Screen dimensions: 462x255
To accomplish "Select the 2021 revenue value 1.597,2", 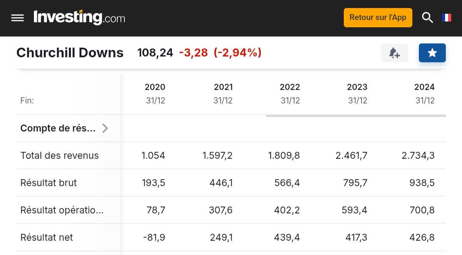I will pos(218,155).
